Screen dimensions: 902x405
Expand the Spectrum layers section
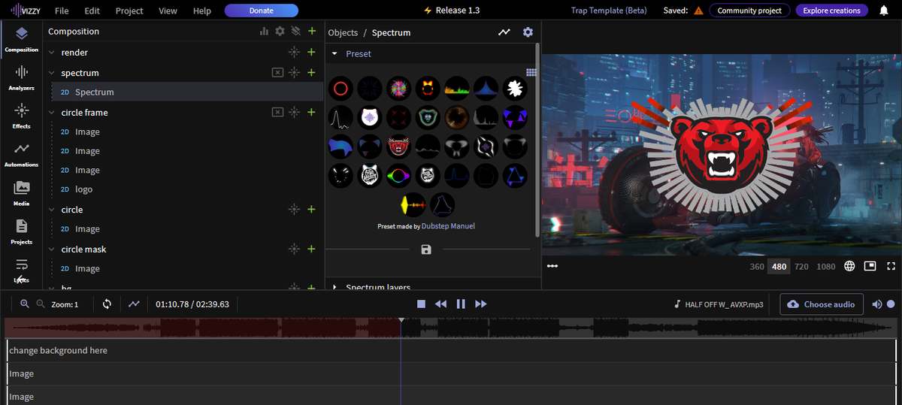tap(334, 287)
